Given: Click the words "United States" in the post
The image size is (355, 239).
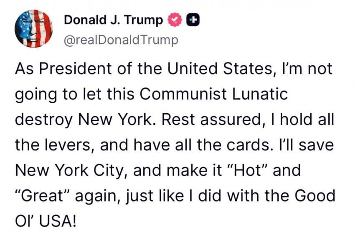Looking at the screenshot, I should click(x=220, y=68).
